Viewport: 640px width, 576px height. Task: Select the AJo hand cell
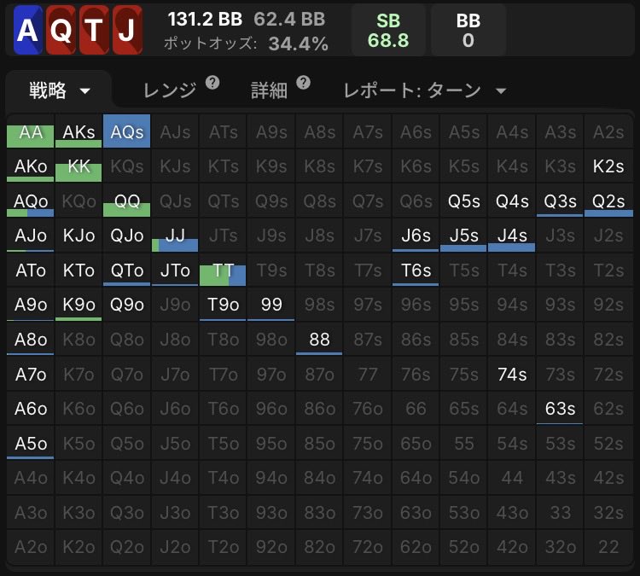pos(30,236)
